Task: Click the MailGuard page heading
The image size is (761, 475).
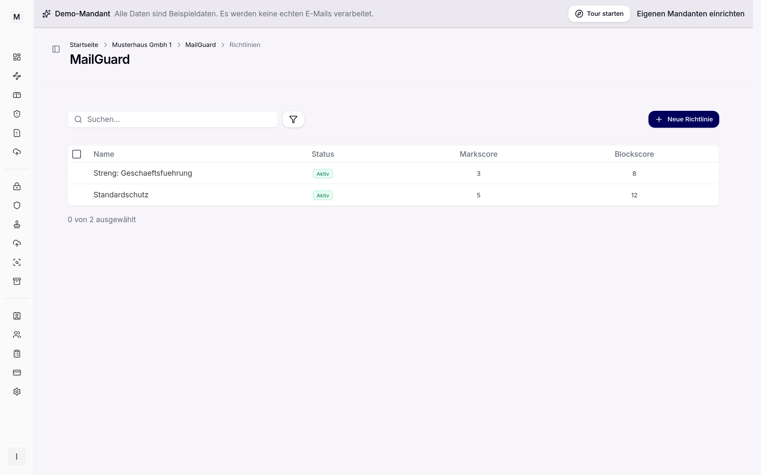Action: [x=100, y=59]
